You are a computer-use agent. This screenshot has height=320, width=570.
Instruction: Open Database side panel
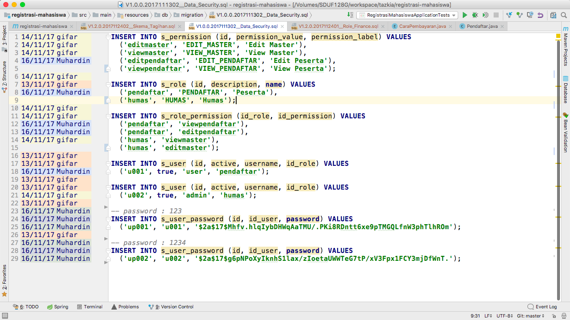point(565,90)
